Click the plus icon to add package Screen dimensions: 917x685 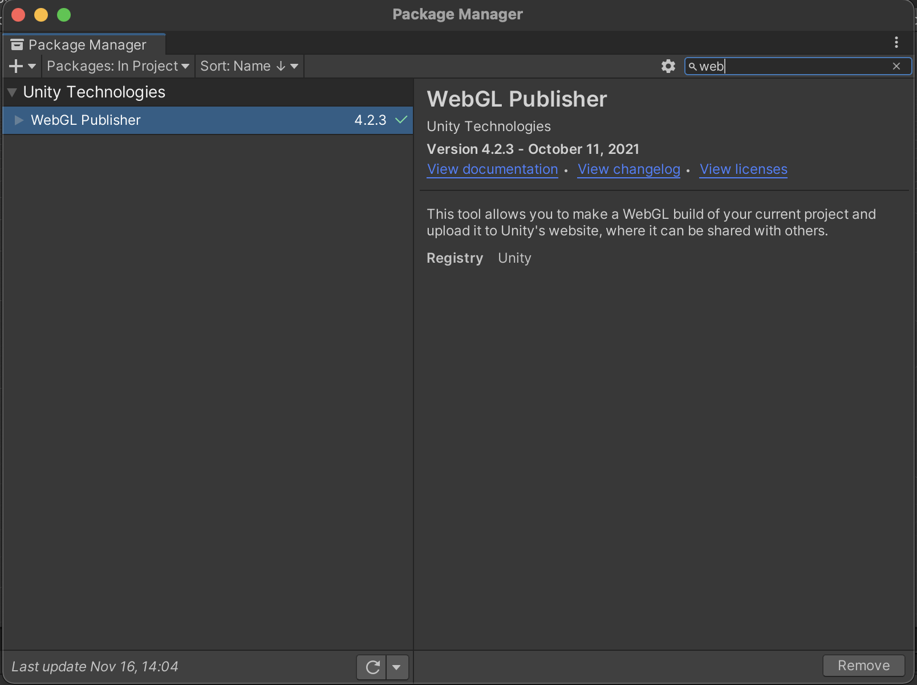click(16, 66)
